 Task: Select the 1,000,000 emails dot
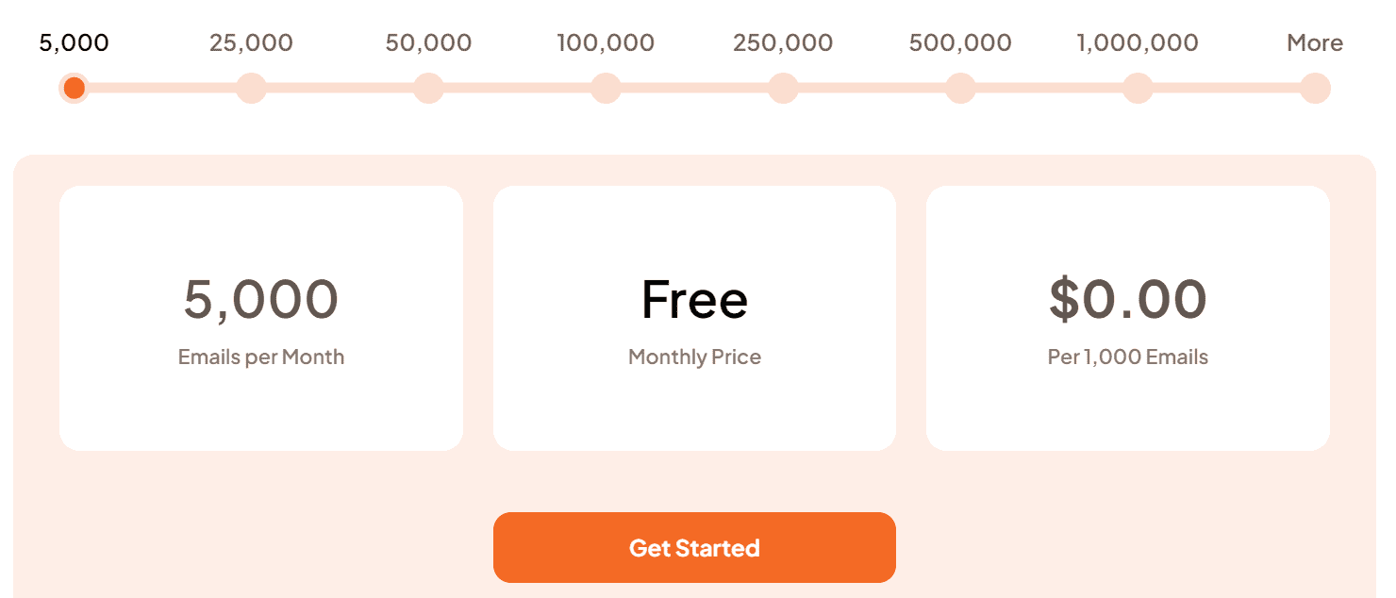(1138, 88)
